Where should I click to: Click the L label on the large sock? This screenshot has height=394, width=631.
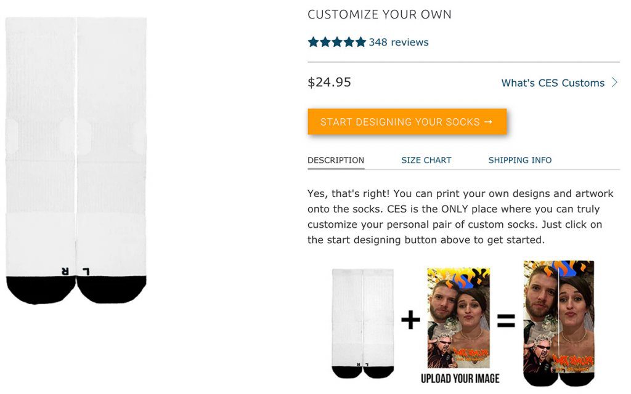click(x=86, y=271)
